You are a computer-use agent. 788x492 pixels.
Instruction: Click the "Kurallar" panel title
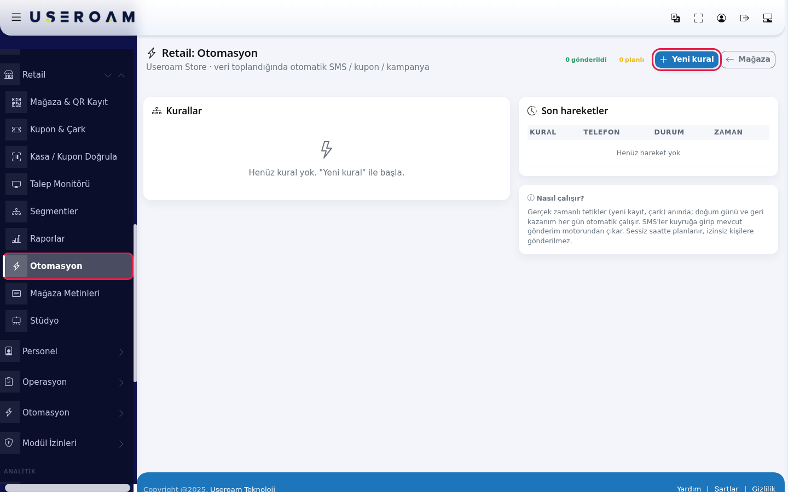tap(184, 111)
